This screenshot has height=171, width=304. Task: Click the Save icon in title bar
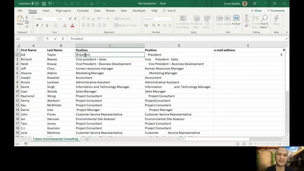44,3
